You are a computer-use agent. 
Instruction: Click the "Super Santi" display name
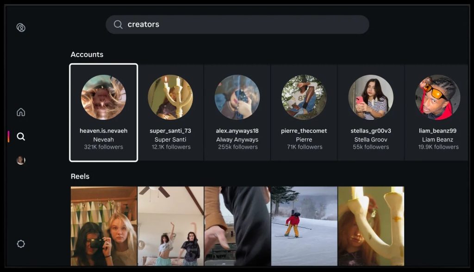(x=170, y=139)
